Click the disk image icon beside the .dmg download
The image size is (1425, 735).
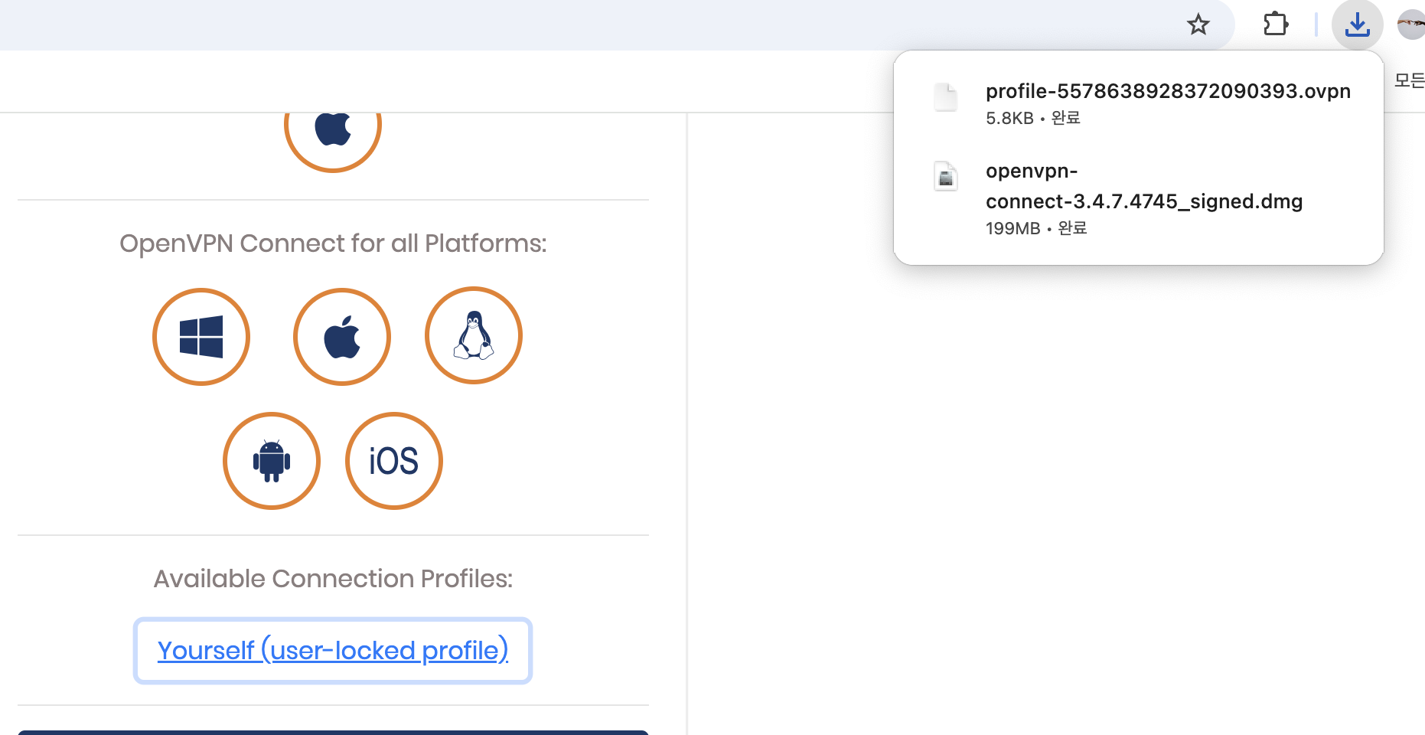946,176
